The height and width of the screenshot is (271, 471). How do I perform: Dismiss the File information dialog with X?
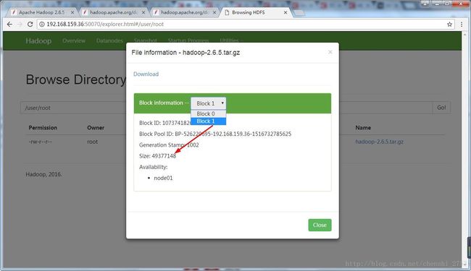click(330, 52)
